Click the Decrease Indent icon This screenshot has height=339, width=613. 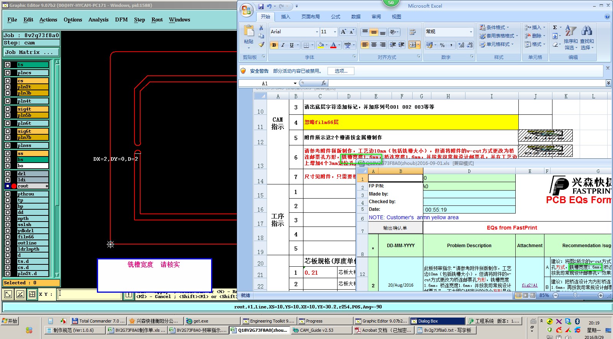point(393,45)
